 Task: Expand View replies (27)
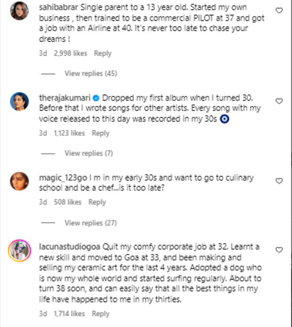(91, 223)
